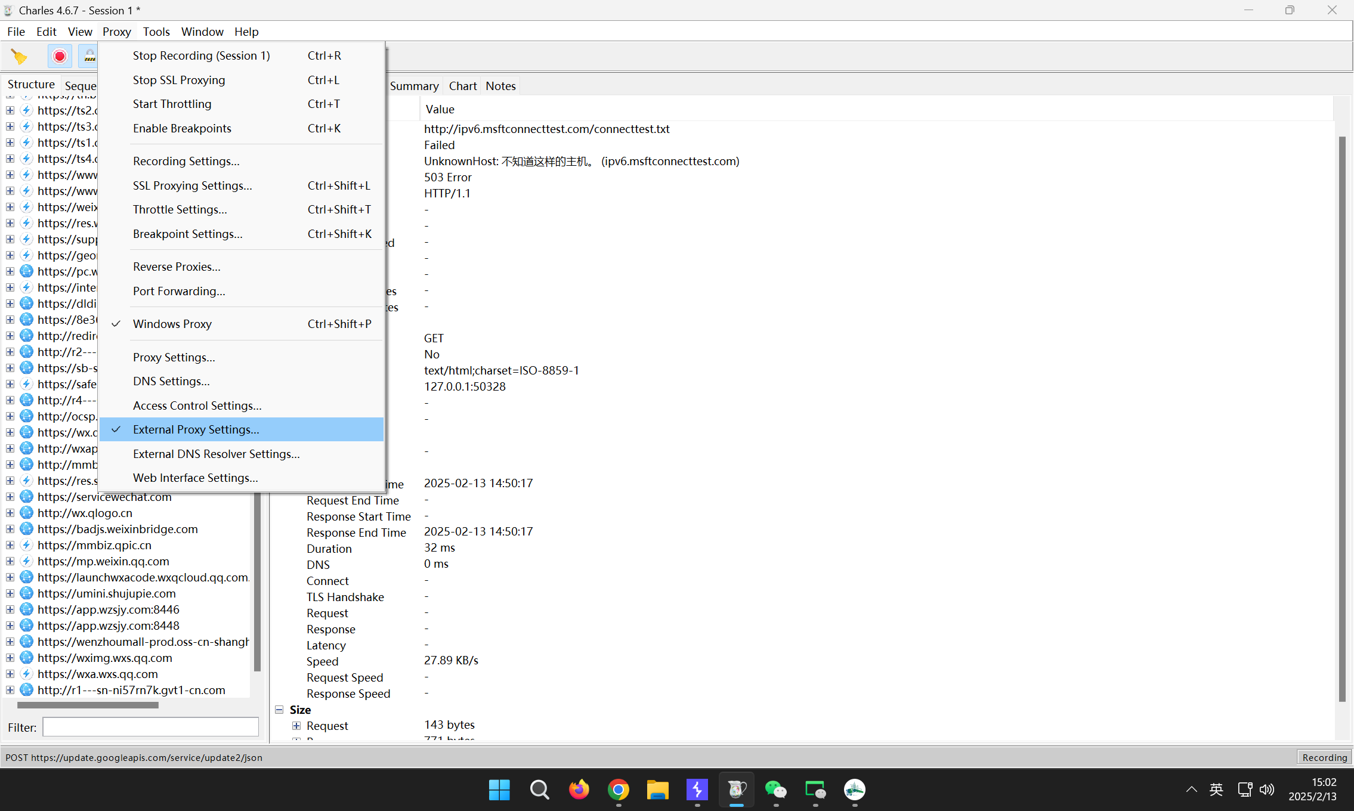Click the broom clear session icon
This screenshot has width=1354, height=811.
[19, 57]
